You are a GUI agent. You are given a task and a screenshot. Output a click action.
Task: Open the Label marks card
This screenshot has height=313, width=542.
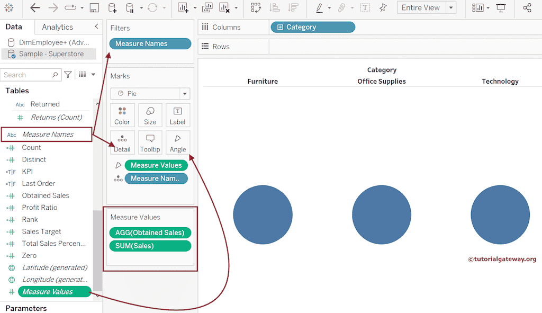coord(178,115)
